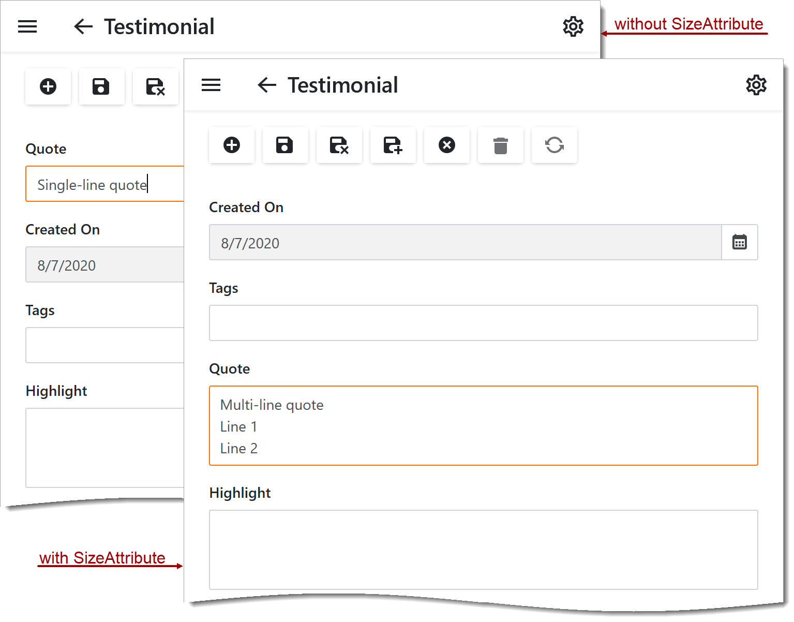Click back arrow in the background Testimonial window
794x622 pixels.
click(83, 26)
